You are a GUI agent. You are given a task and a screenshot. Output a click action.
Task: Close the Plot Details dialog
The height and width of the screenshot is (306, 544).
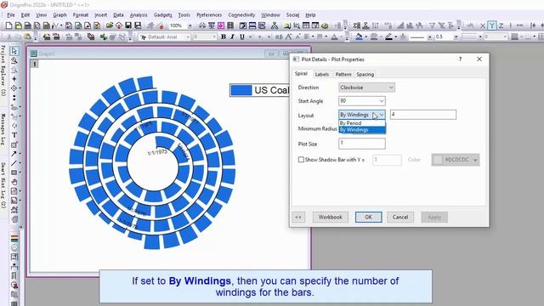tap(479, 59)
